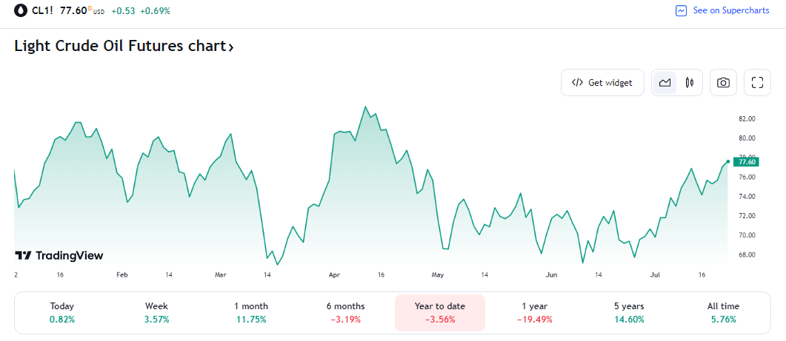The image size is (786, 341).
Task: Open the Supercharts chart icon
Action: (682, 11)
